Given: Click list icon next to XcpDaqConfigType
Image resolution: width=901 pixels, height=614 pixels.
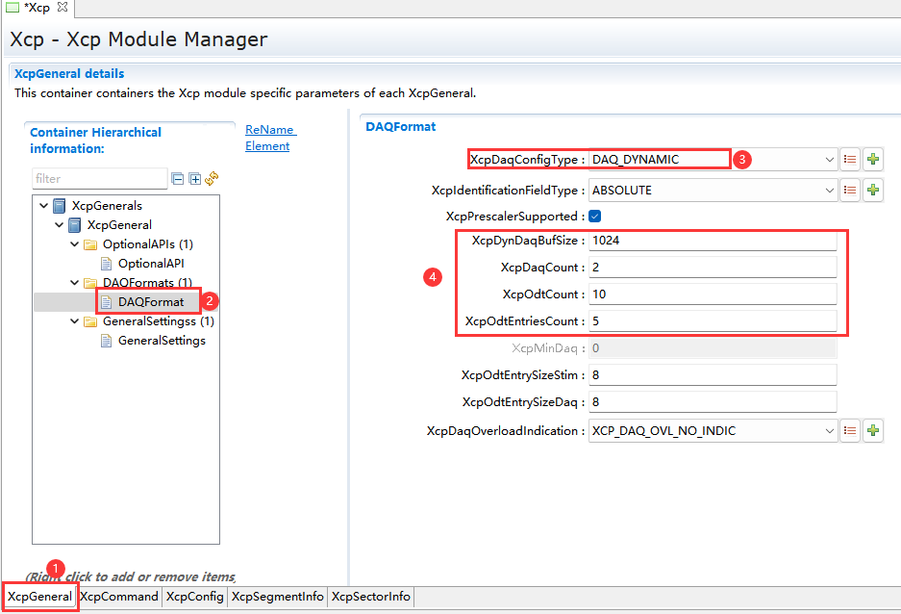Looking at the screenshot, I should pyautogui.click(x=850, y=160).
